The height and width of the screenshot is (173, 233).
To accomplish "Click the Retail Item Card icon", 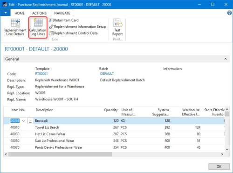I will pos(51,20).
